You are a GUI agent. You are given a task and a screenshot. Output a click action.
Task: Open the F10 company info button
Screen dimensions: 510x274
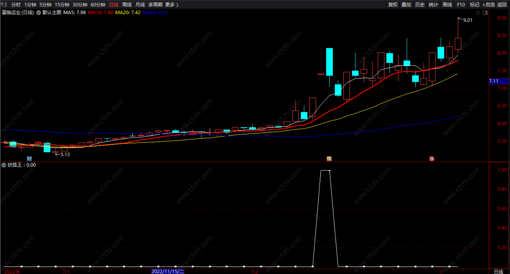461,5
